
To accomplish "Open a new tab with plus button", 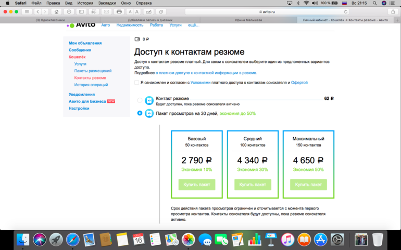I will (x=397, y=20).
